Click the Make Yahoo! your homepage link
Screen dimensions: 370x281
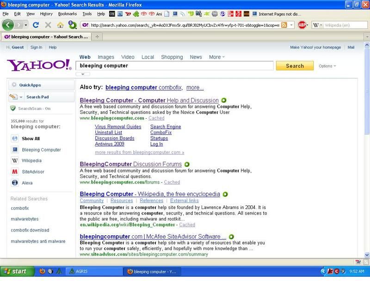[x=315, y=48]
